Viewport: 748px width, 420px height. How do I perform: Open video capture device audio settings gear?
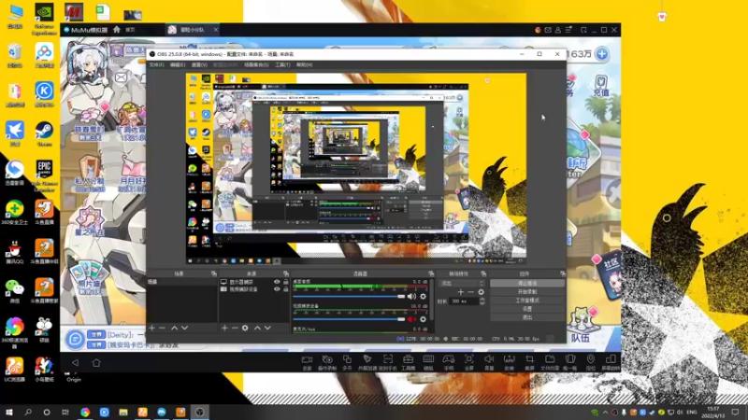pyautogui.click(x=424, y=319)
